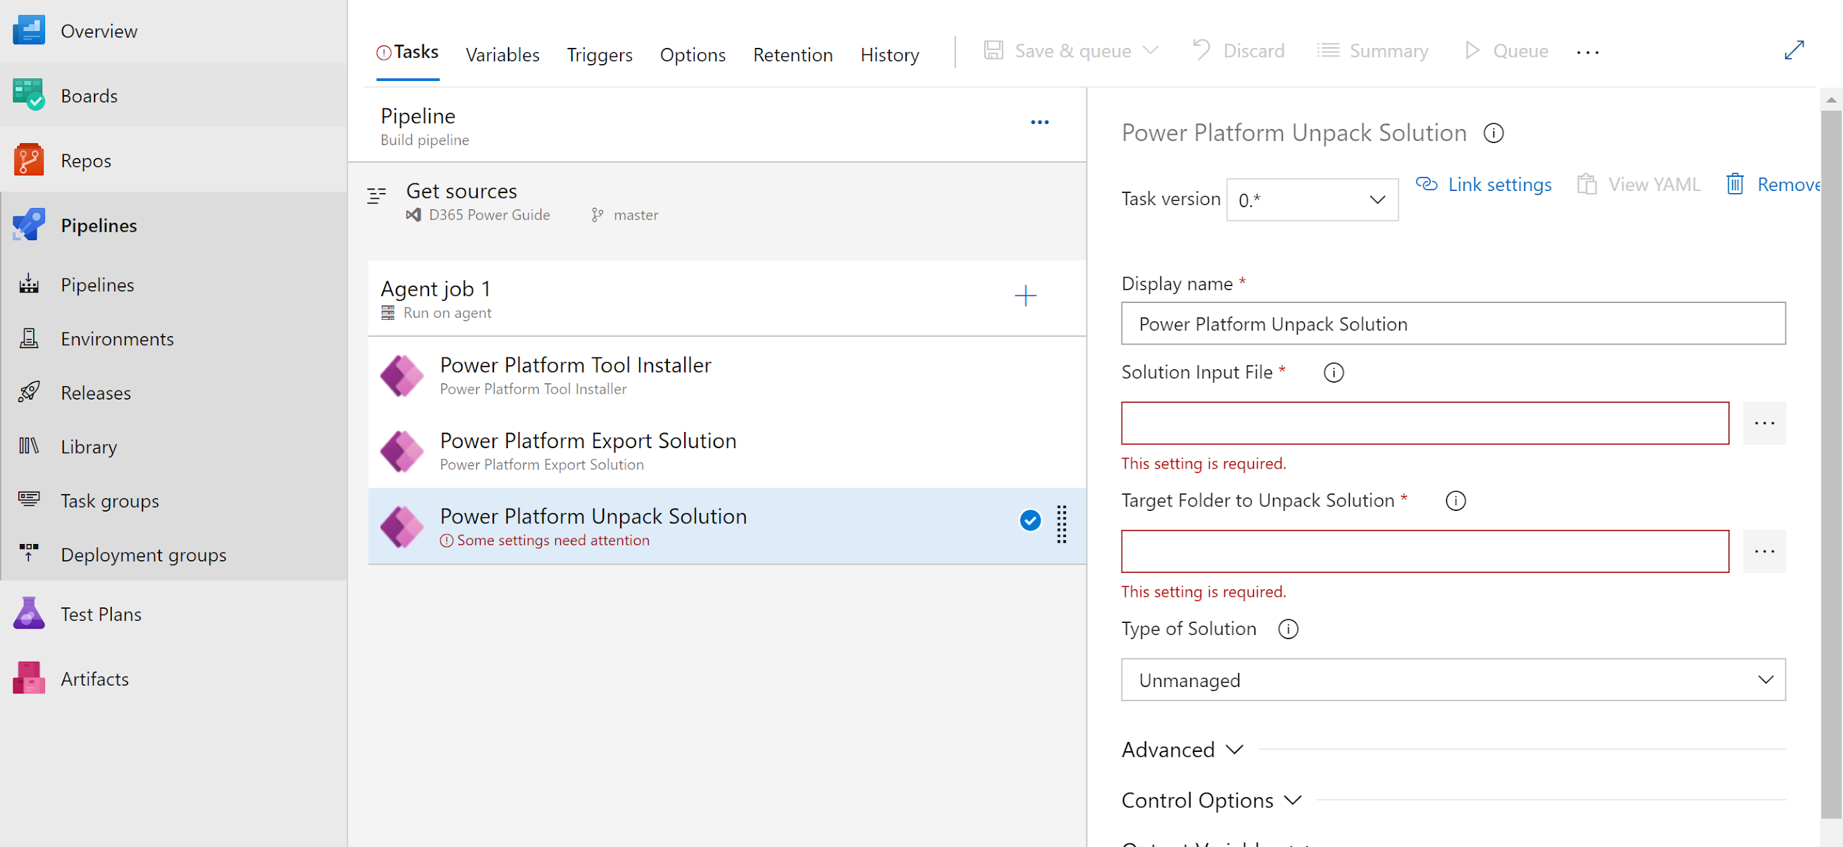This screenshot has height=847, width=1843.
Task: Open the Releases rocket icon
Action: coord(29,392)
